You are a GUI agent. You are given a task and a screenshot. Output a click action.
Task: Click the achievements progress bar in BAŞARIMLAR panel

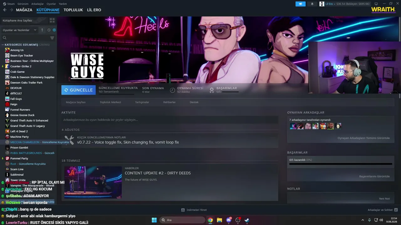(x=341, y=164)
